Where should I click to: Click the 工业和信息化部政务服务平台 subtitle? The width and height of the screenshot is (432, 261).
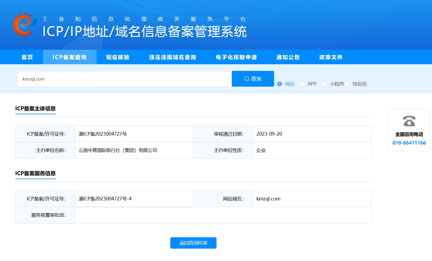[x=144, y=19]
